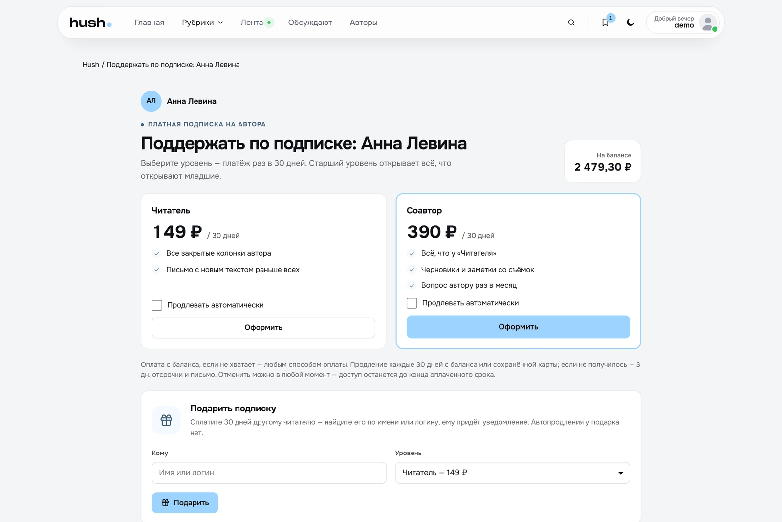Click the Анна Левина author name

click(192, 101)
